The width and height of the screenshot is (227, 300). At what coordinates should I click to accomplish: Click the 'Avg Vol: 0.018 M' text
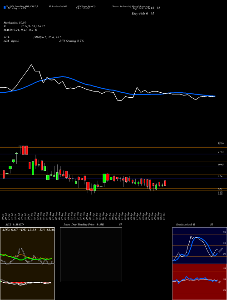[146, 8]
